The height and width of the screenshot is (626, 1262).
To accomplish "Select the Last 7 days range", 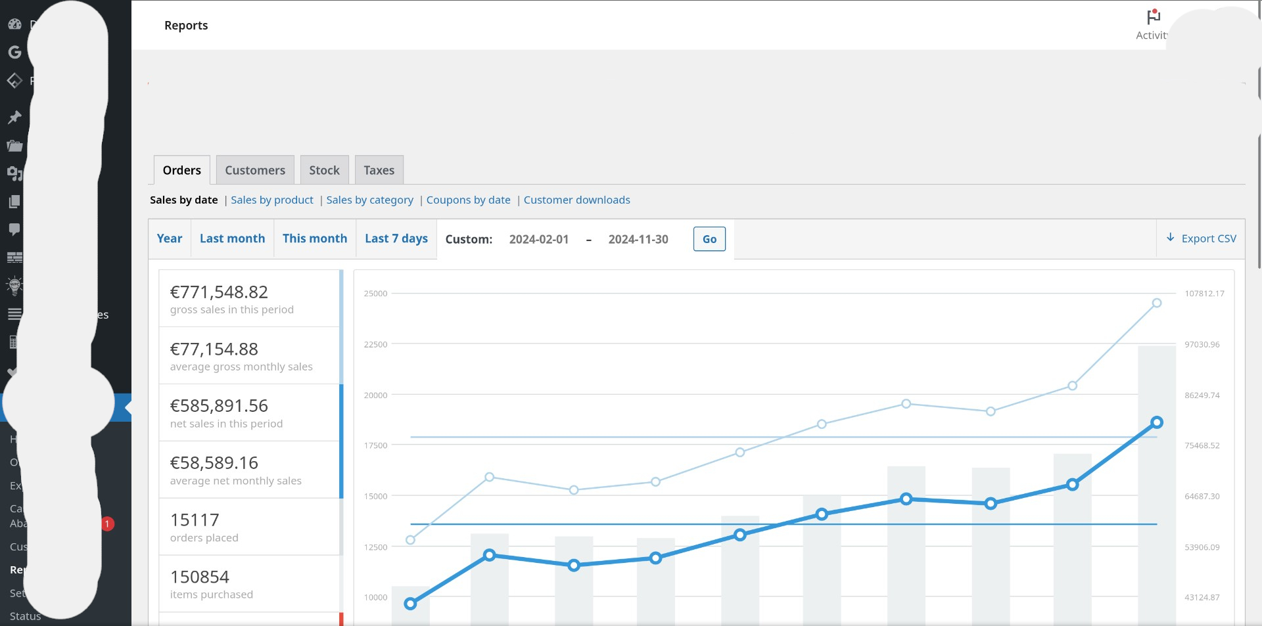I will pos(396,238).
